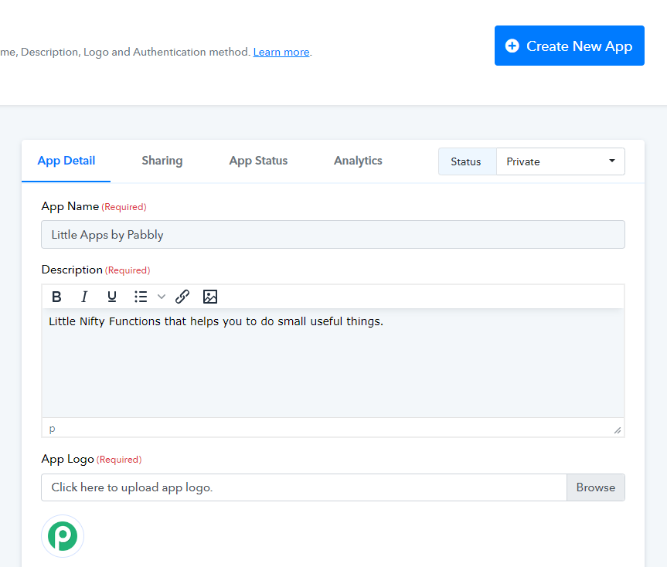The image size is (667, 567).
Task: Click the Create New App button
Action: (x=569, y=46)
